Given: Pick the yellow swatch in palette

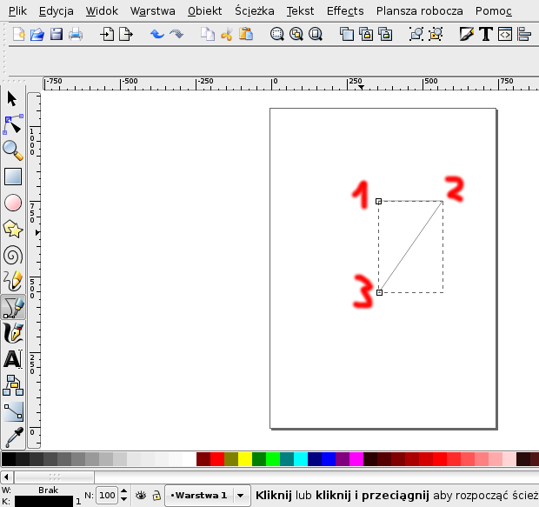Looking at the screenshot, I should 245,458.
